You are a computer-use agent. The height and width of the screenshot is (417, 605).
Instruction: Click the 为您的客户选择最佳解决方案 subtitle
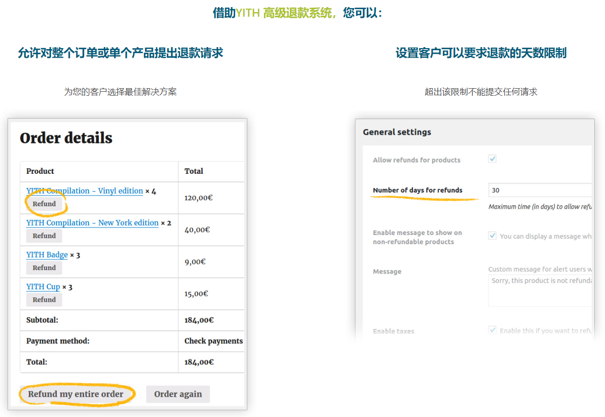click(121, 92)
